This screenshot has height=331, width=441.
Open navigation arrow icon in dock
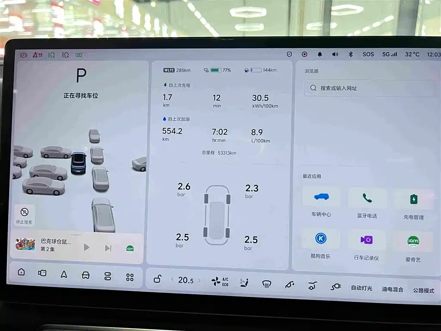point(64,274)
